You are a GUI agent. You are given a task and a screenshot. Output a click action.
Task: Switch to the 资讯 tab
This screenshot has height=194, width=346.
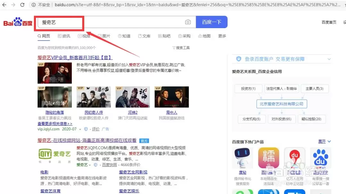pos(64,36)
